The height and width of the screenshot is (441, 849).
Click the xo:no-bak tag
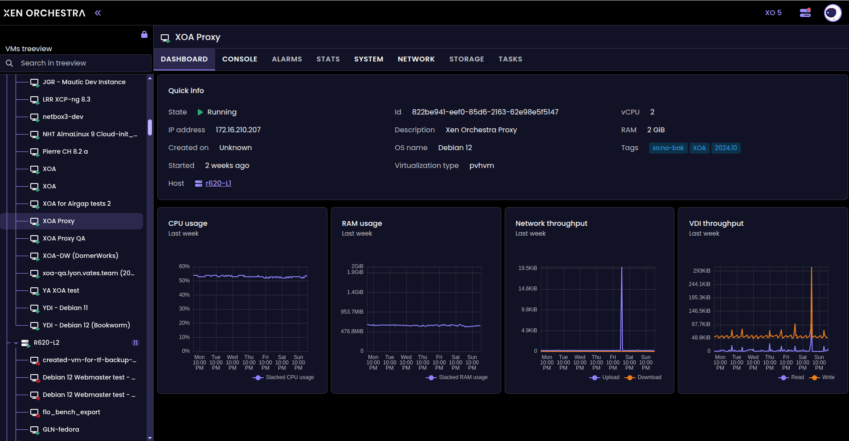coord(668,148)
